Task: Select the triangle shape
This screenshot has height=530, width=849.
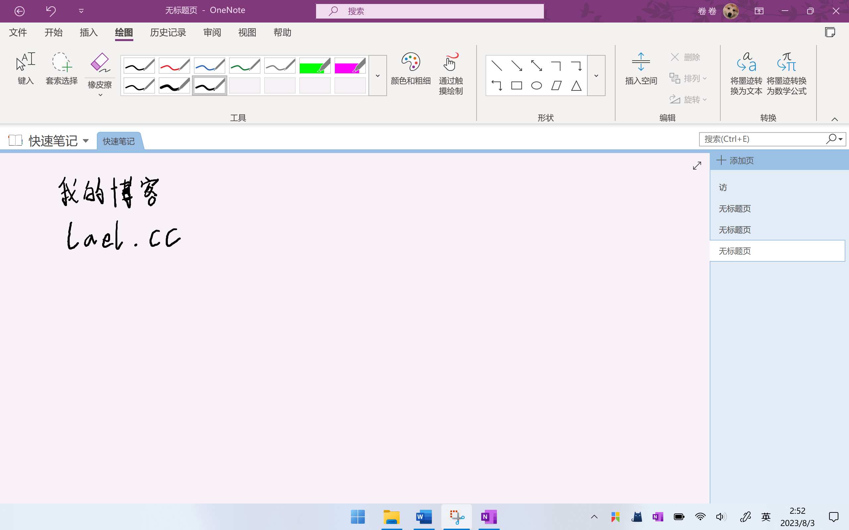Action: coord(576,85)
